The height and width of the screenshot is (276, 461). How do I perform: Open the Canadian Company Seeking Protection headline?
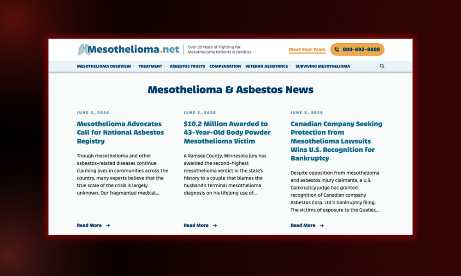(337, 141)
